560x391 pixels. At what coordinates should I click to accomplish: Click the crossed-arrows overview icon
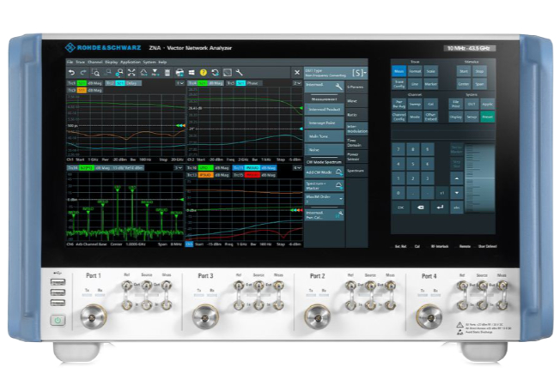point(131,73)
